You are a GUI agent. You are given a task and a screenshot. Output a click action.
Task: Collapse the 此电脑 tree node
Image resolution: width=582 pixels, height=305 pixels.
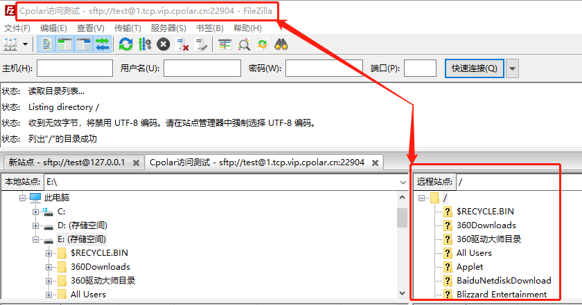pos(22,198)
